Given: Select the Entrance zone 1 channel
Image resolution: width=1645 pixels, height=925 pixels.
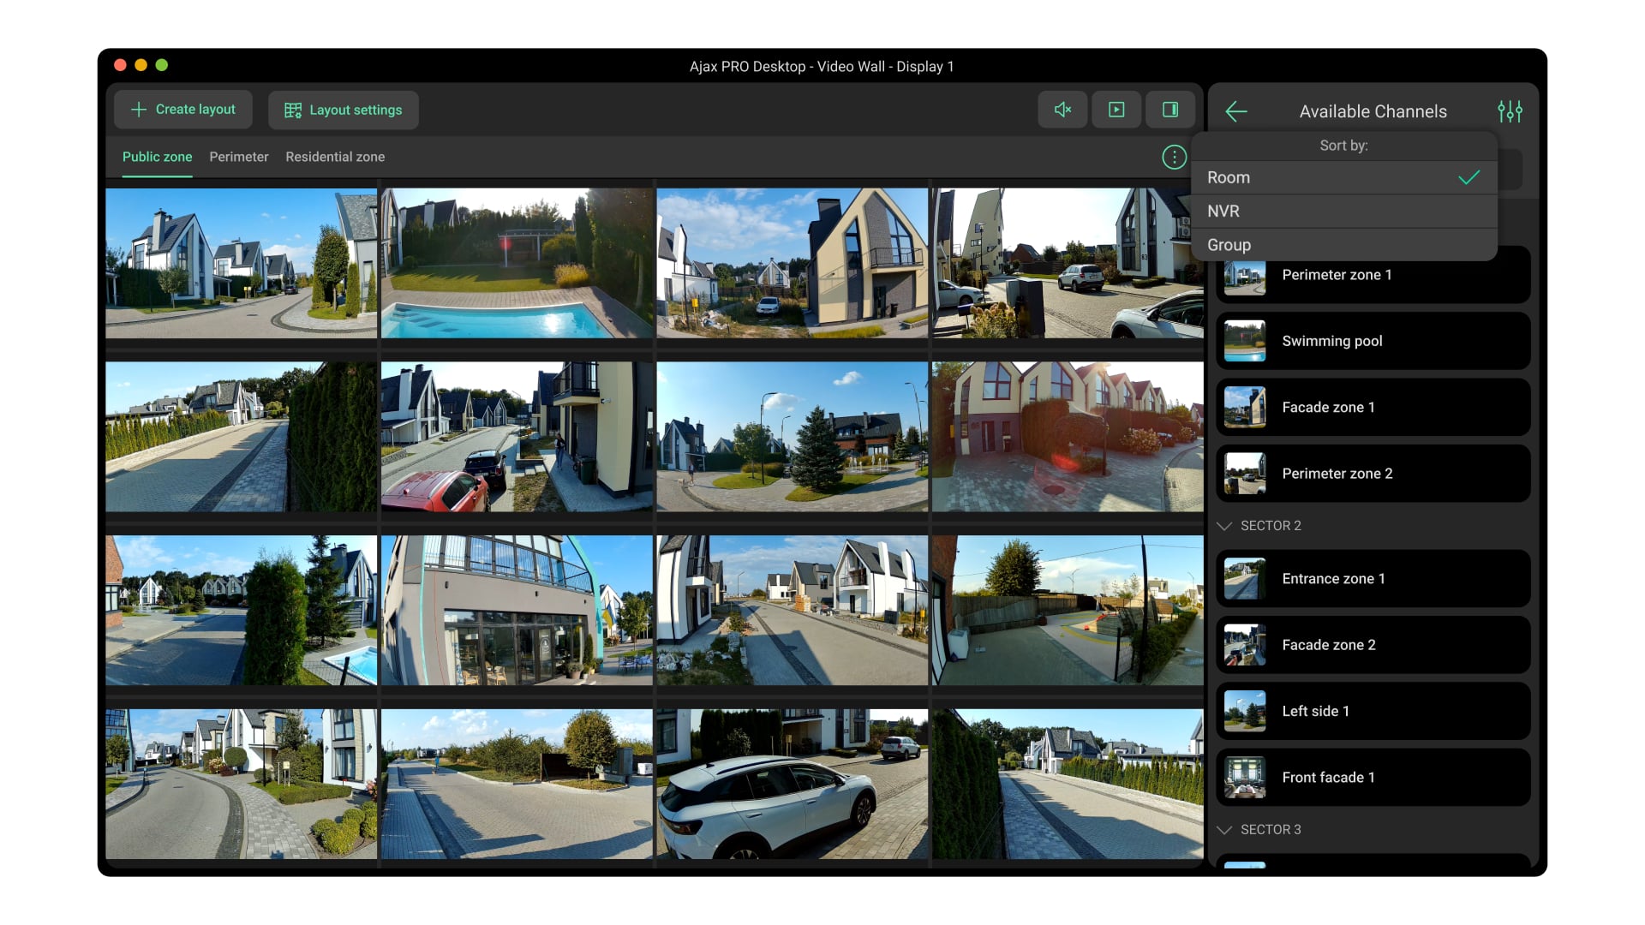Looking at the screenshot, I should point(1373,579).
